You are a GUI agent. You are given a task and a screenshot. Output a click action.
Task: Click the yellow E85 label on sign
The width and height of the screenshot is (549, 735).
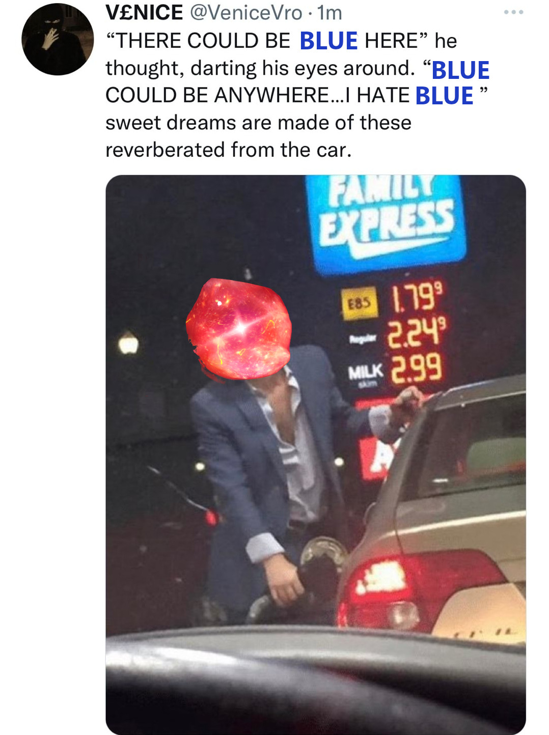coord(360,304)
